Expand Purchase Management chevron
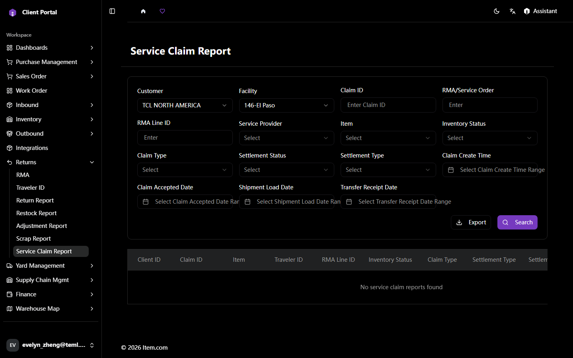 pos(92,62)
